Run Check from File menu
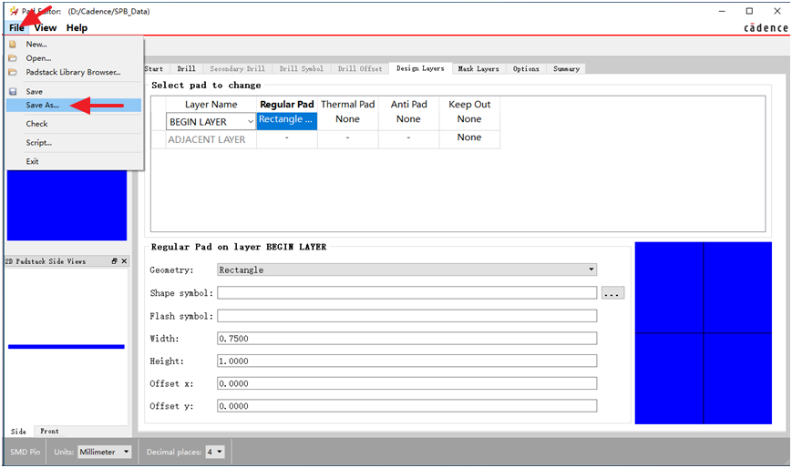The image size is (792, 468). click(36, 124)
